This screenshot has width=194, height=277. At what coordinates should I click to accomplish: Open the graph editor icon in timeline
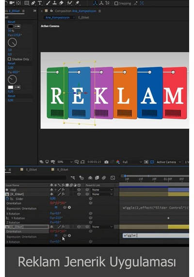pos(113,178)
